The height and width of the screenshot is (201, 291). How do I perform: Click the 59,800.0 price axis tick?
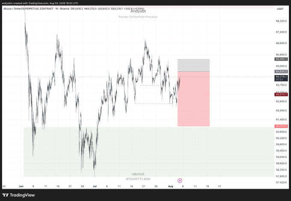[x=281, y=144]
